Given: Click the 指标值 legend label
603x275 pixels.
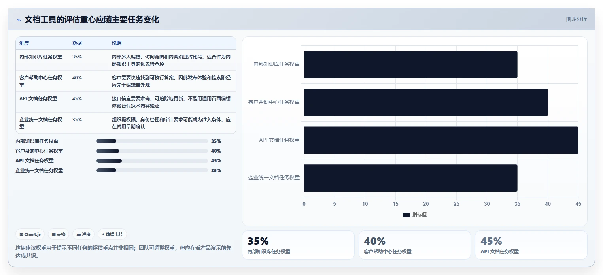Looking at the screenshot, I should click(x=419, y=215).
